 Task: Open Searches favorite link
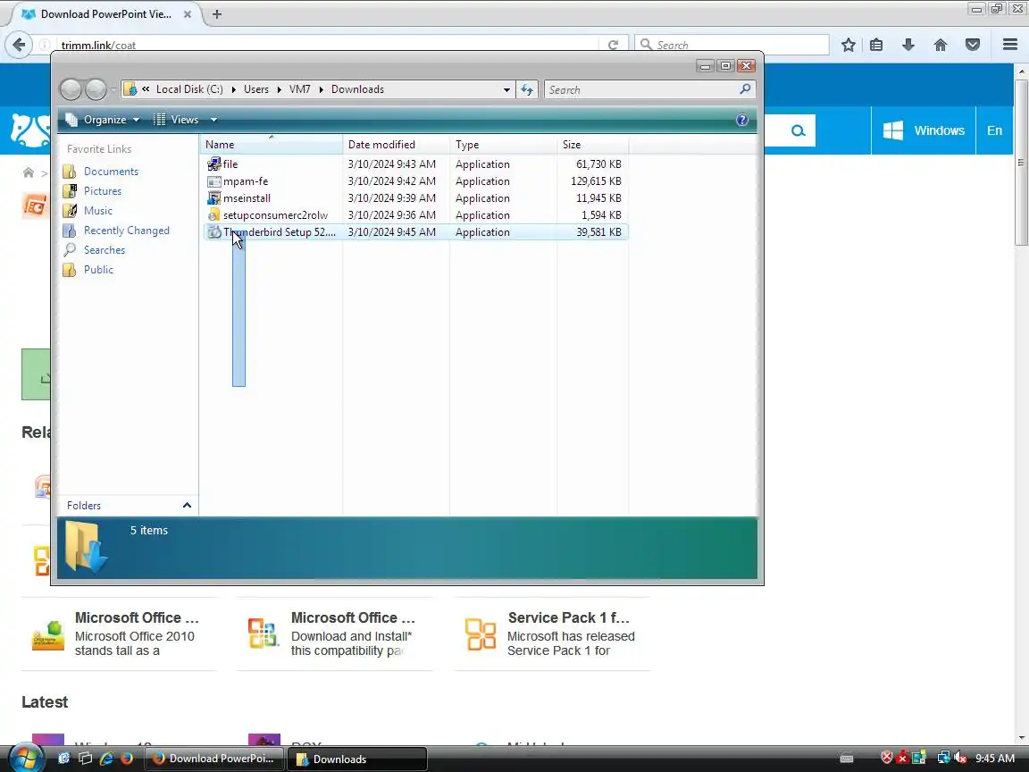tap(105, 250)
